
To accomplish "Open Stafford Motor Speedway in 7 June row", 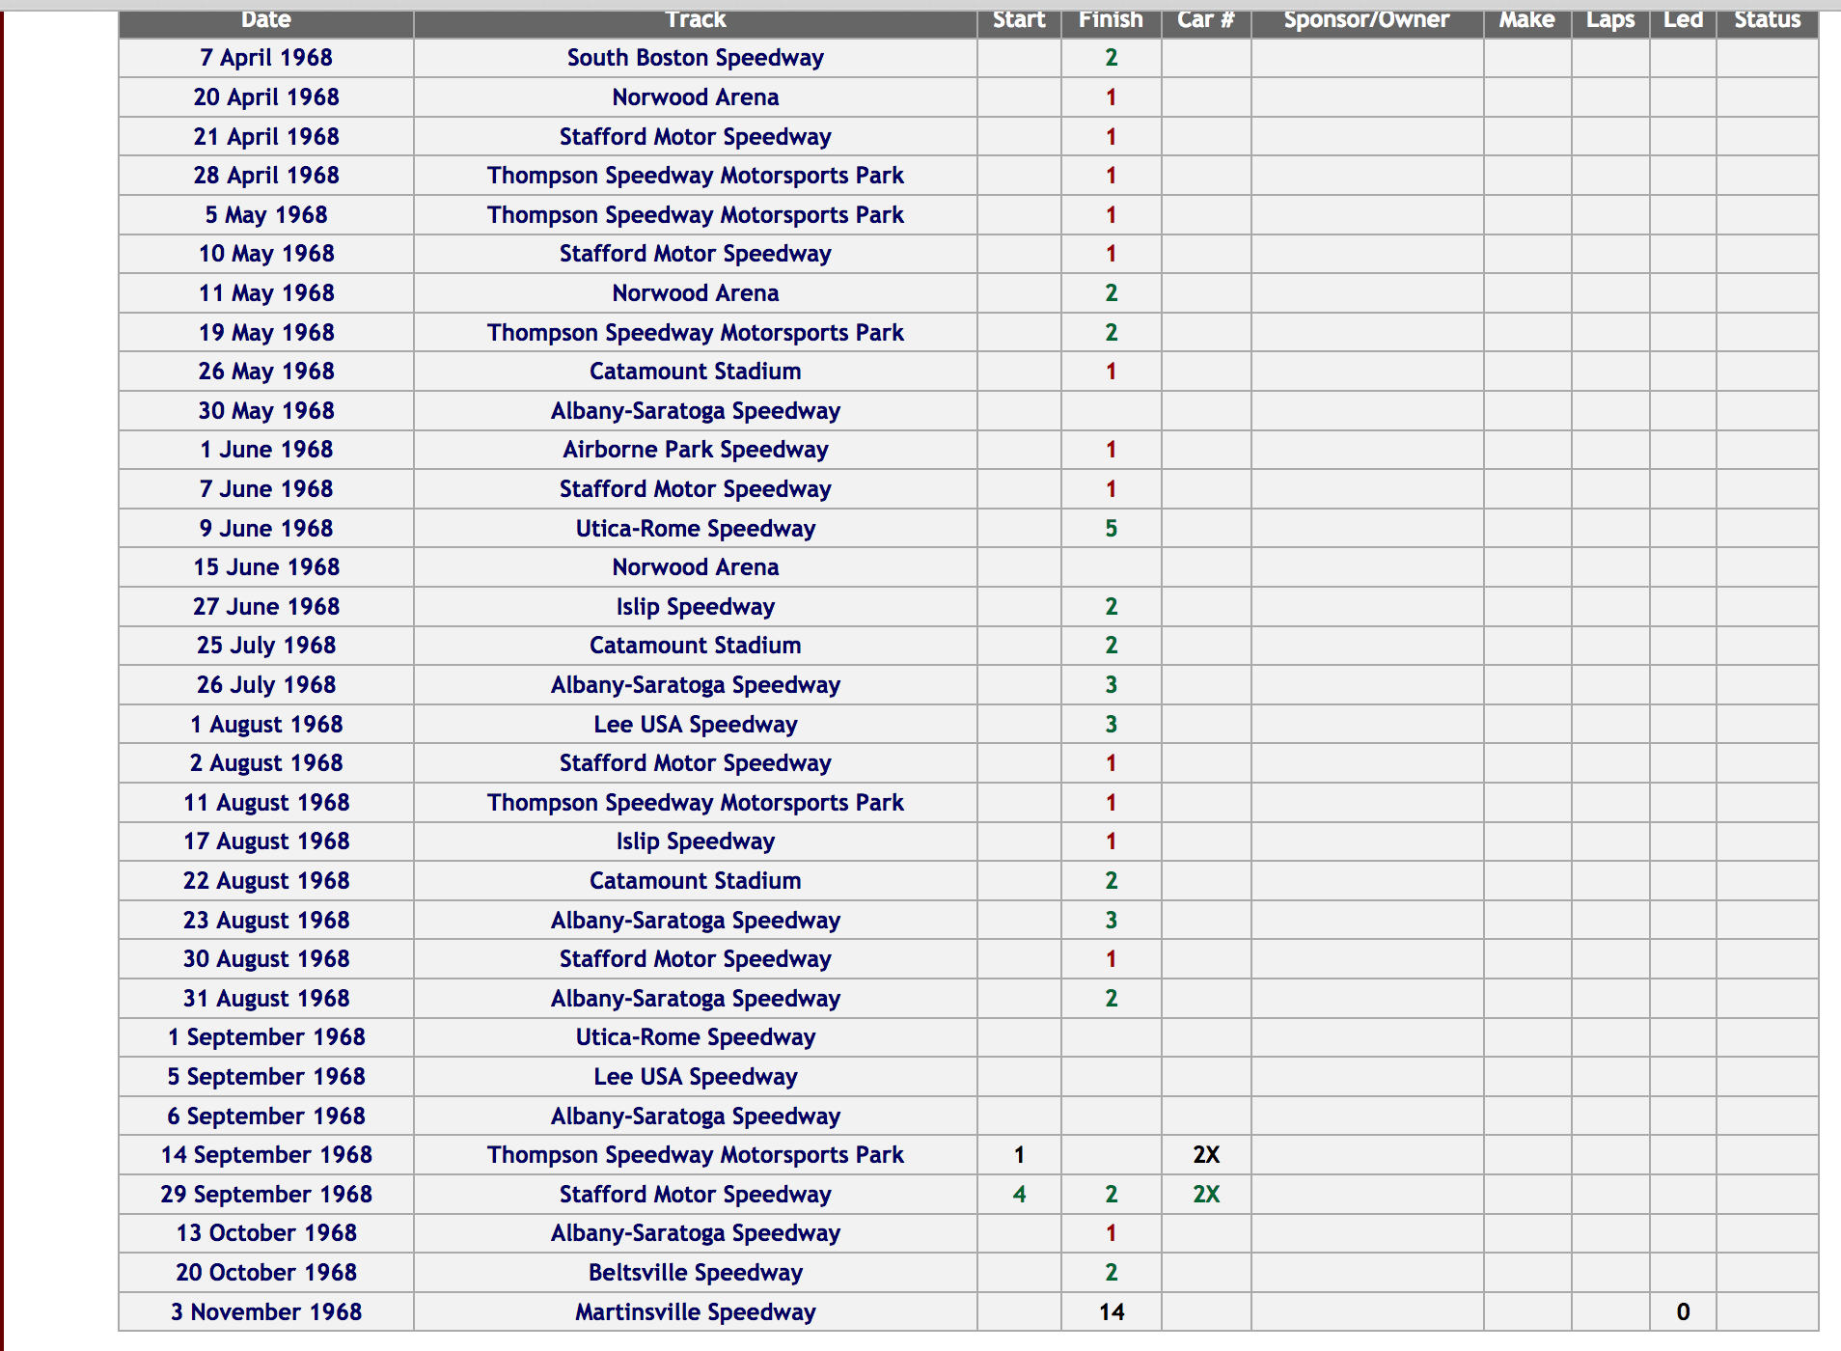I will pos(695,489).
